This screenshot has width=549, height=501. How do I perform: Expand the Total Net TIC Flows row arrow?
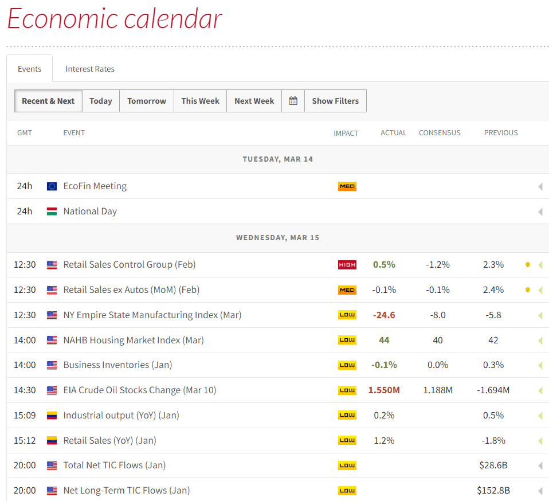tap(540, 465)
